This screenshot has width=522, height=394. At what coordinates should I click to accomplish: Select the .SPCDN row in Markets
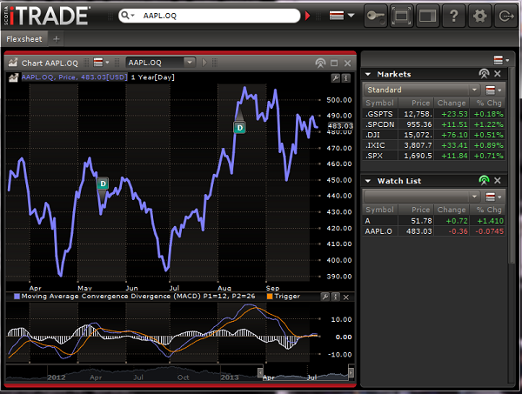(x=434, y=124)
